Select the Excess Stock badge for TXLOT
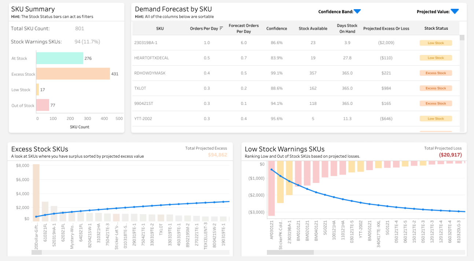Screen dimensions: 474x261 pos(436,88)
